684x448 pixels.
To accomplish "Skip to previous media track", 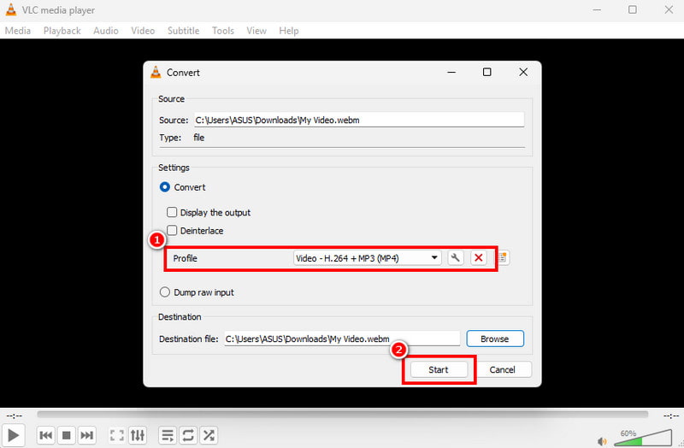I will tap(47, 436).
